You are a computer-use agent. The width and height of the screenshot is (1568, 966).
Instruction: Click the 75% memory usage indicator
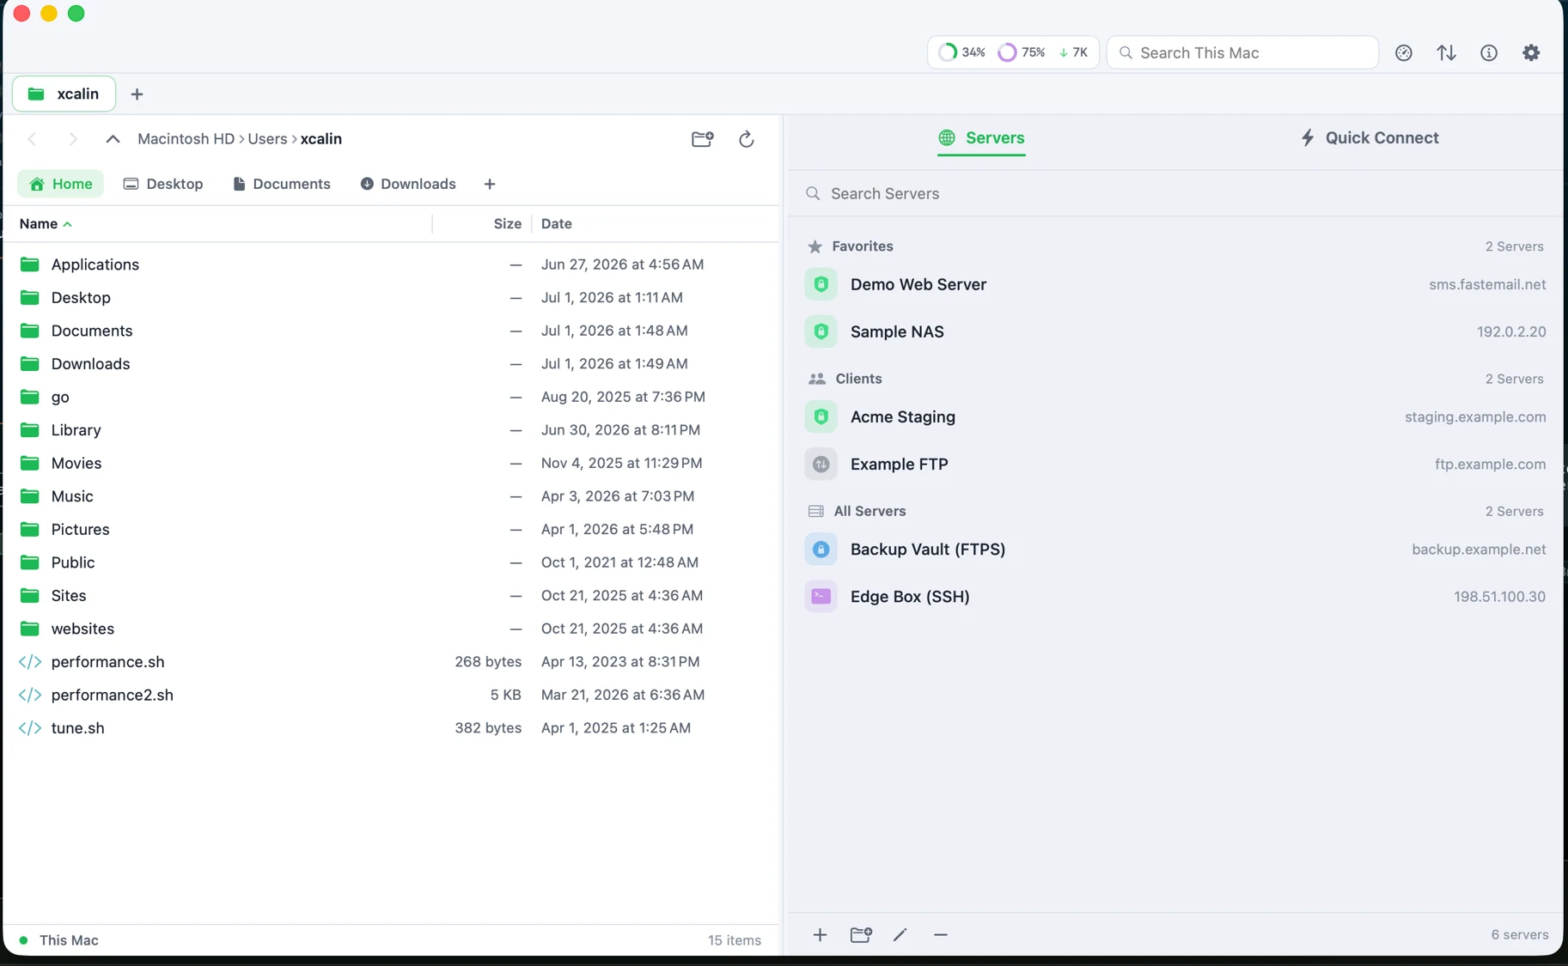click(1022, 52)
